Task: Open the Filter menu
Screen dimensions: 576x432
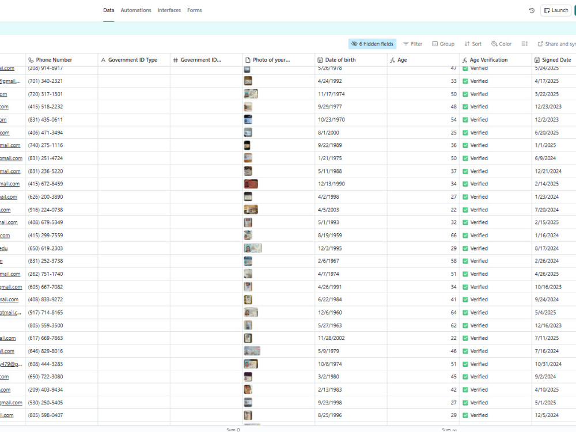Action: point(413,44)
